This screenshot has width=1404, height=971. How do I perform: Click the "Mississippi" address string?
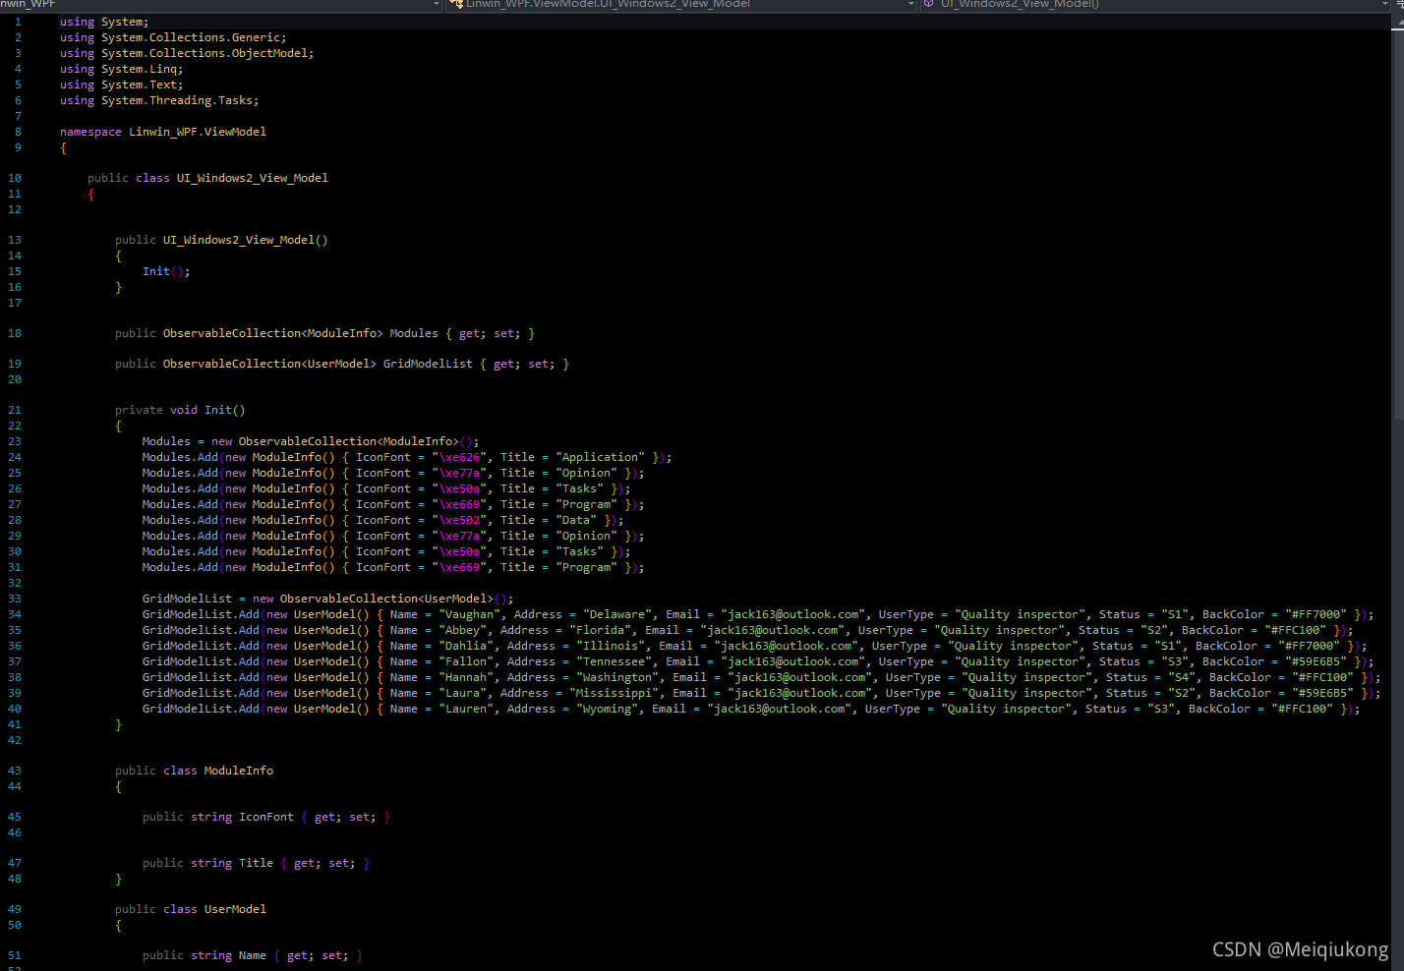click(614, 693)
